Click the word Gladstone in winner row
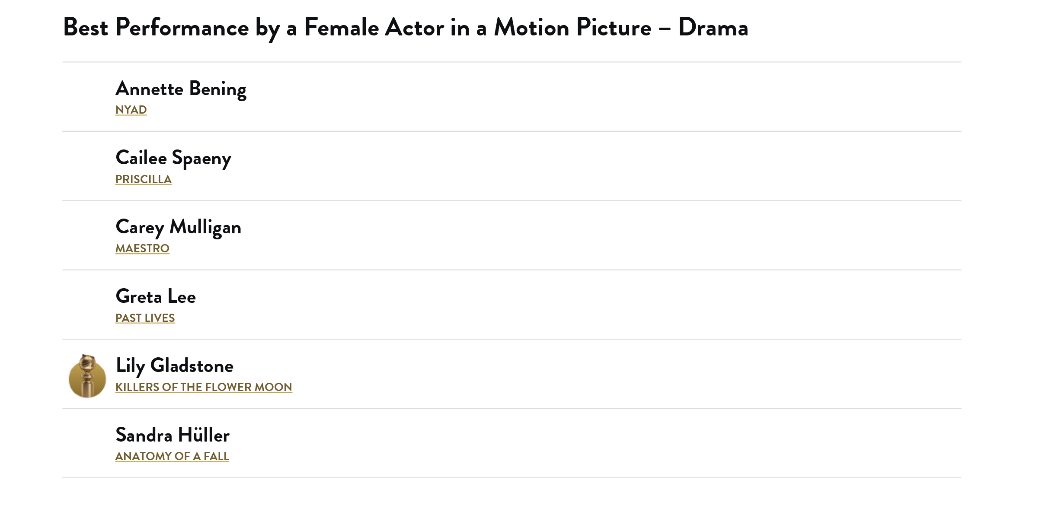 tap(192, 366)
